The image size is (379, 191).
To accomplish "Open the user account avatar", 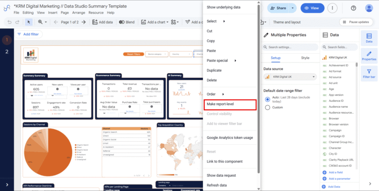I will (x=369, y=8).
